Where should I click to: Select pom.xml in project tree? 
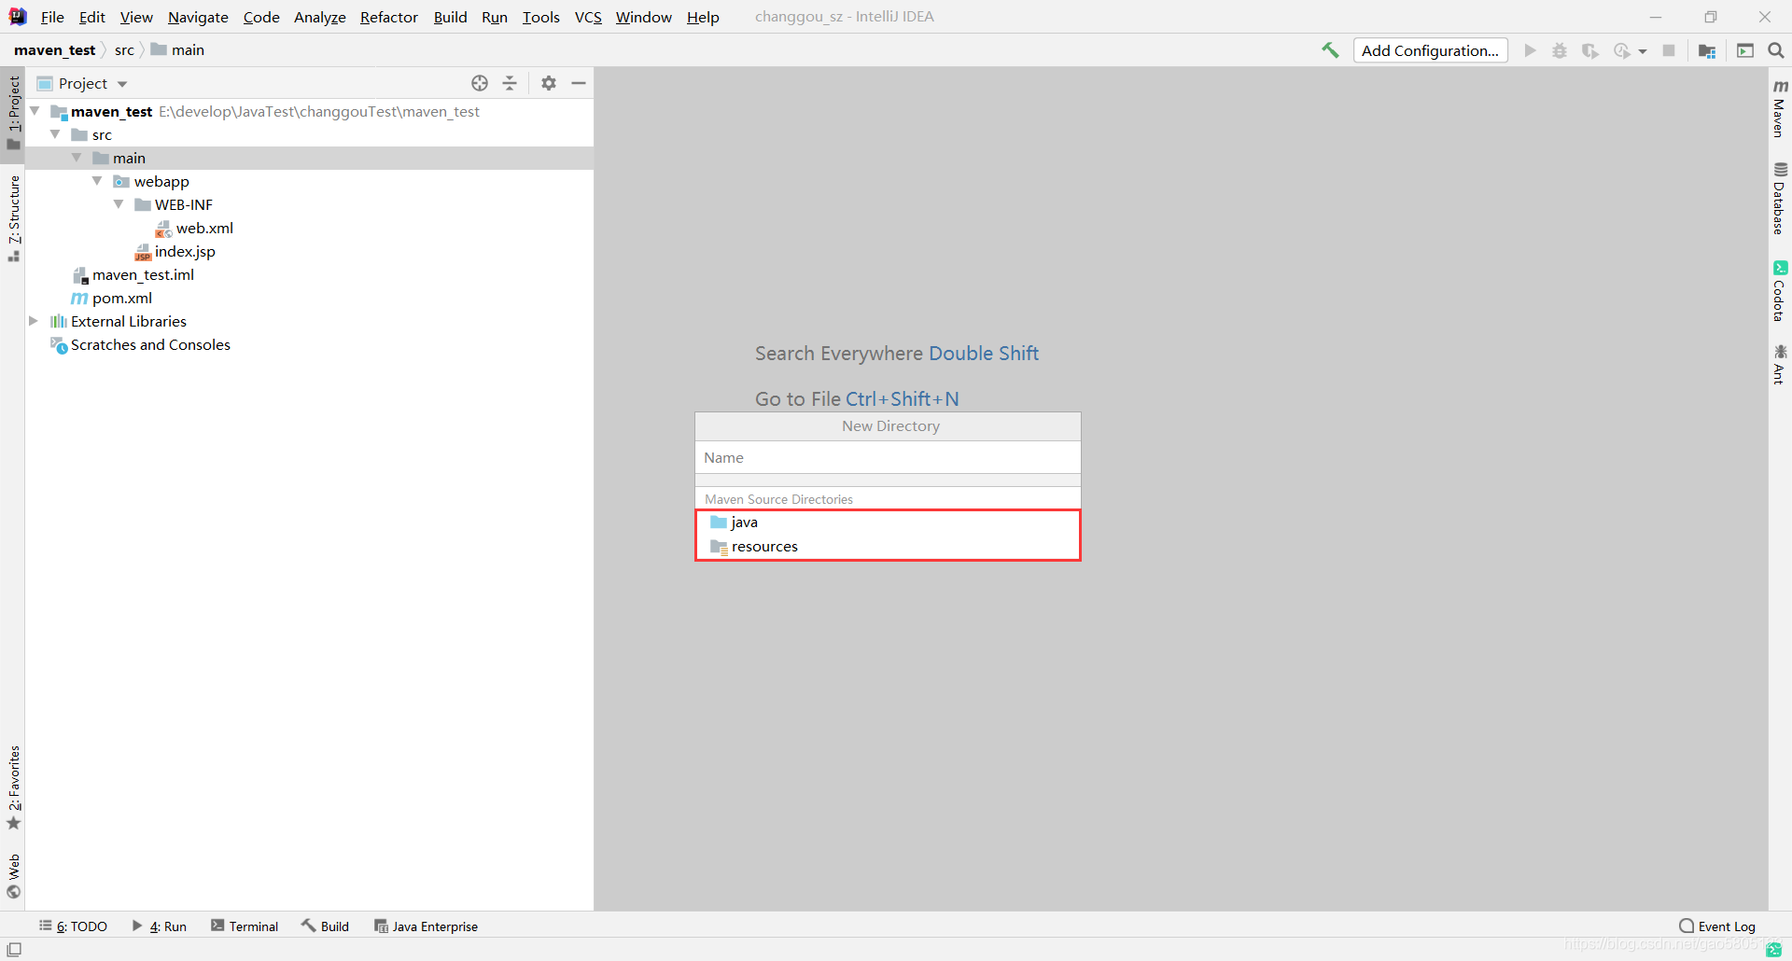click(x=112, y=298)
